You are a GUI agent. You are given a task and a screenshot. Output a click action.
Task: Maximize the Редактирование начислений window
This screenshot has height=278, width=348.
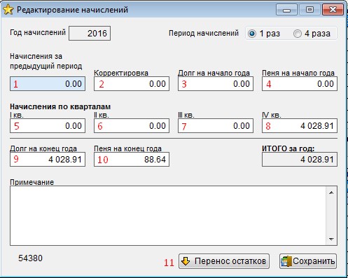[309, 10]
